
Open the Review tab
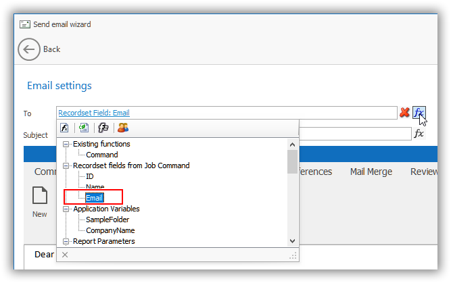tap(424, 172)
